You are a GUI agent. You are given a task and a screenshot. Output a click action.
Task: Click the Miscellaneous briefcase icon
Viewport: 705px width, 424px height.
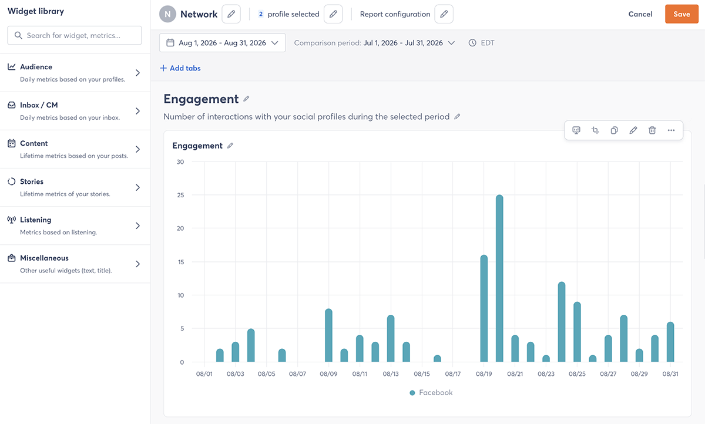click(x=11, y=258)
